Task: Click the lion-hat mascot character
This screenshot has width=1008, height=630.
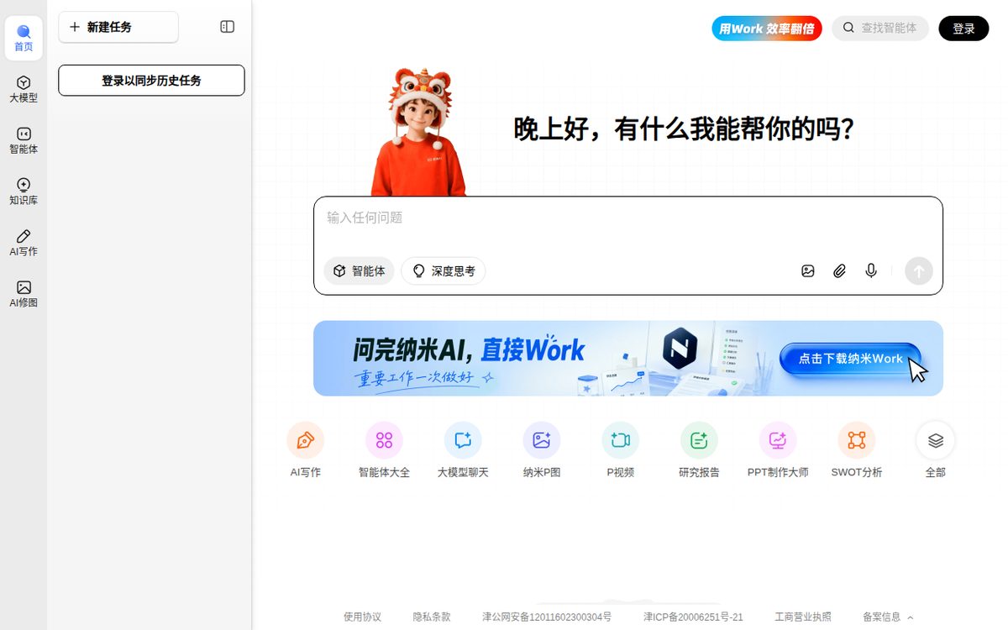Action: coord(418,132)
